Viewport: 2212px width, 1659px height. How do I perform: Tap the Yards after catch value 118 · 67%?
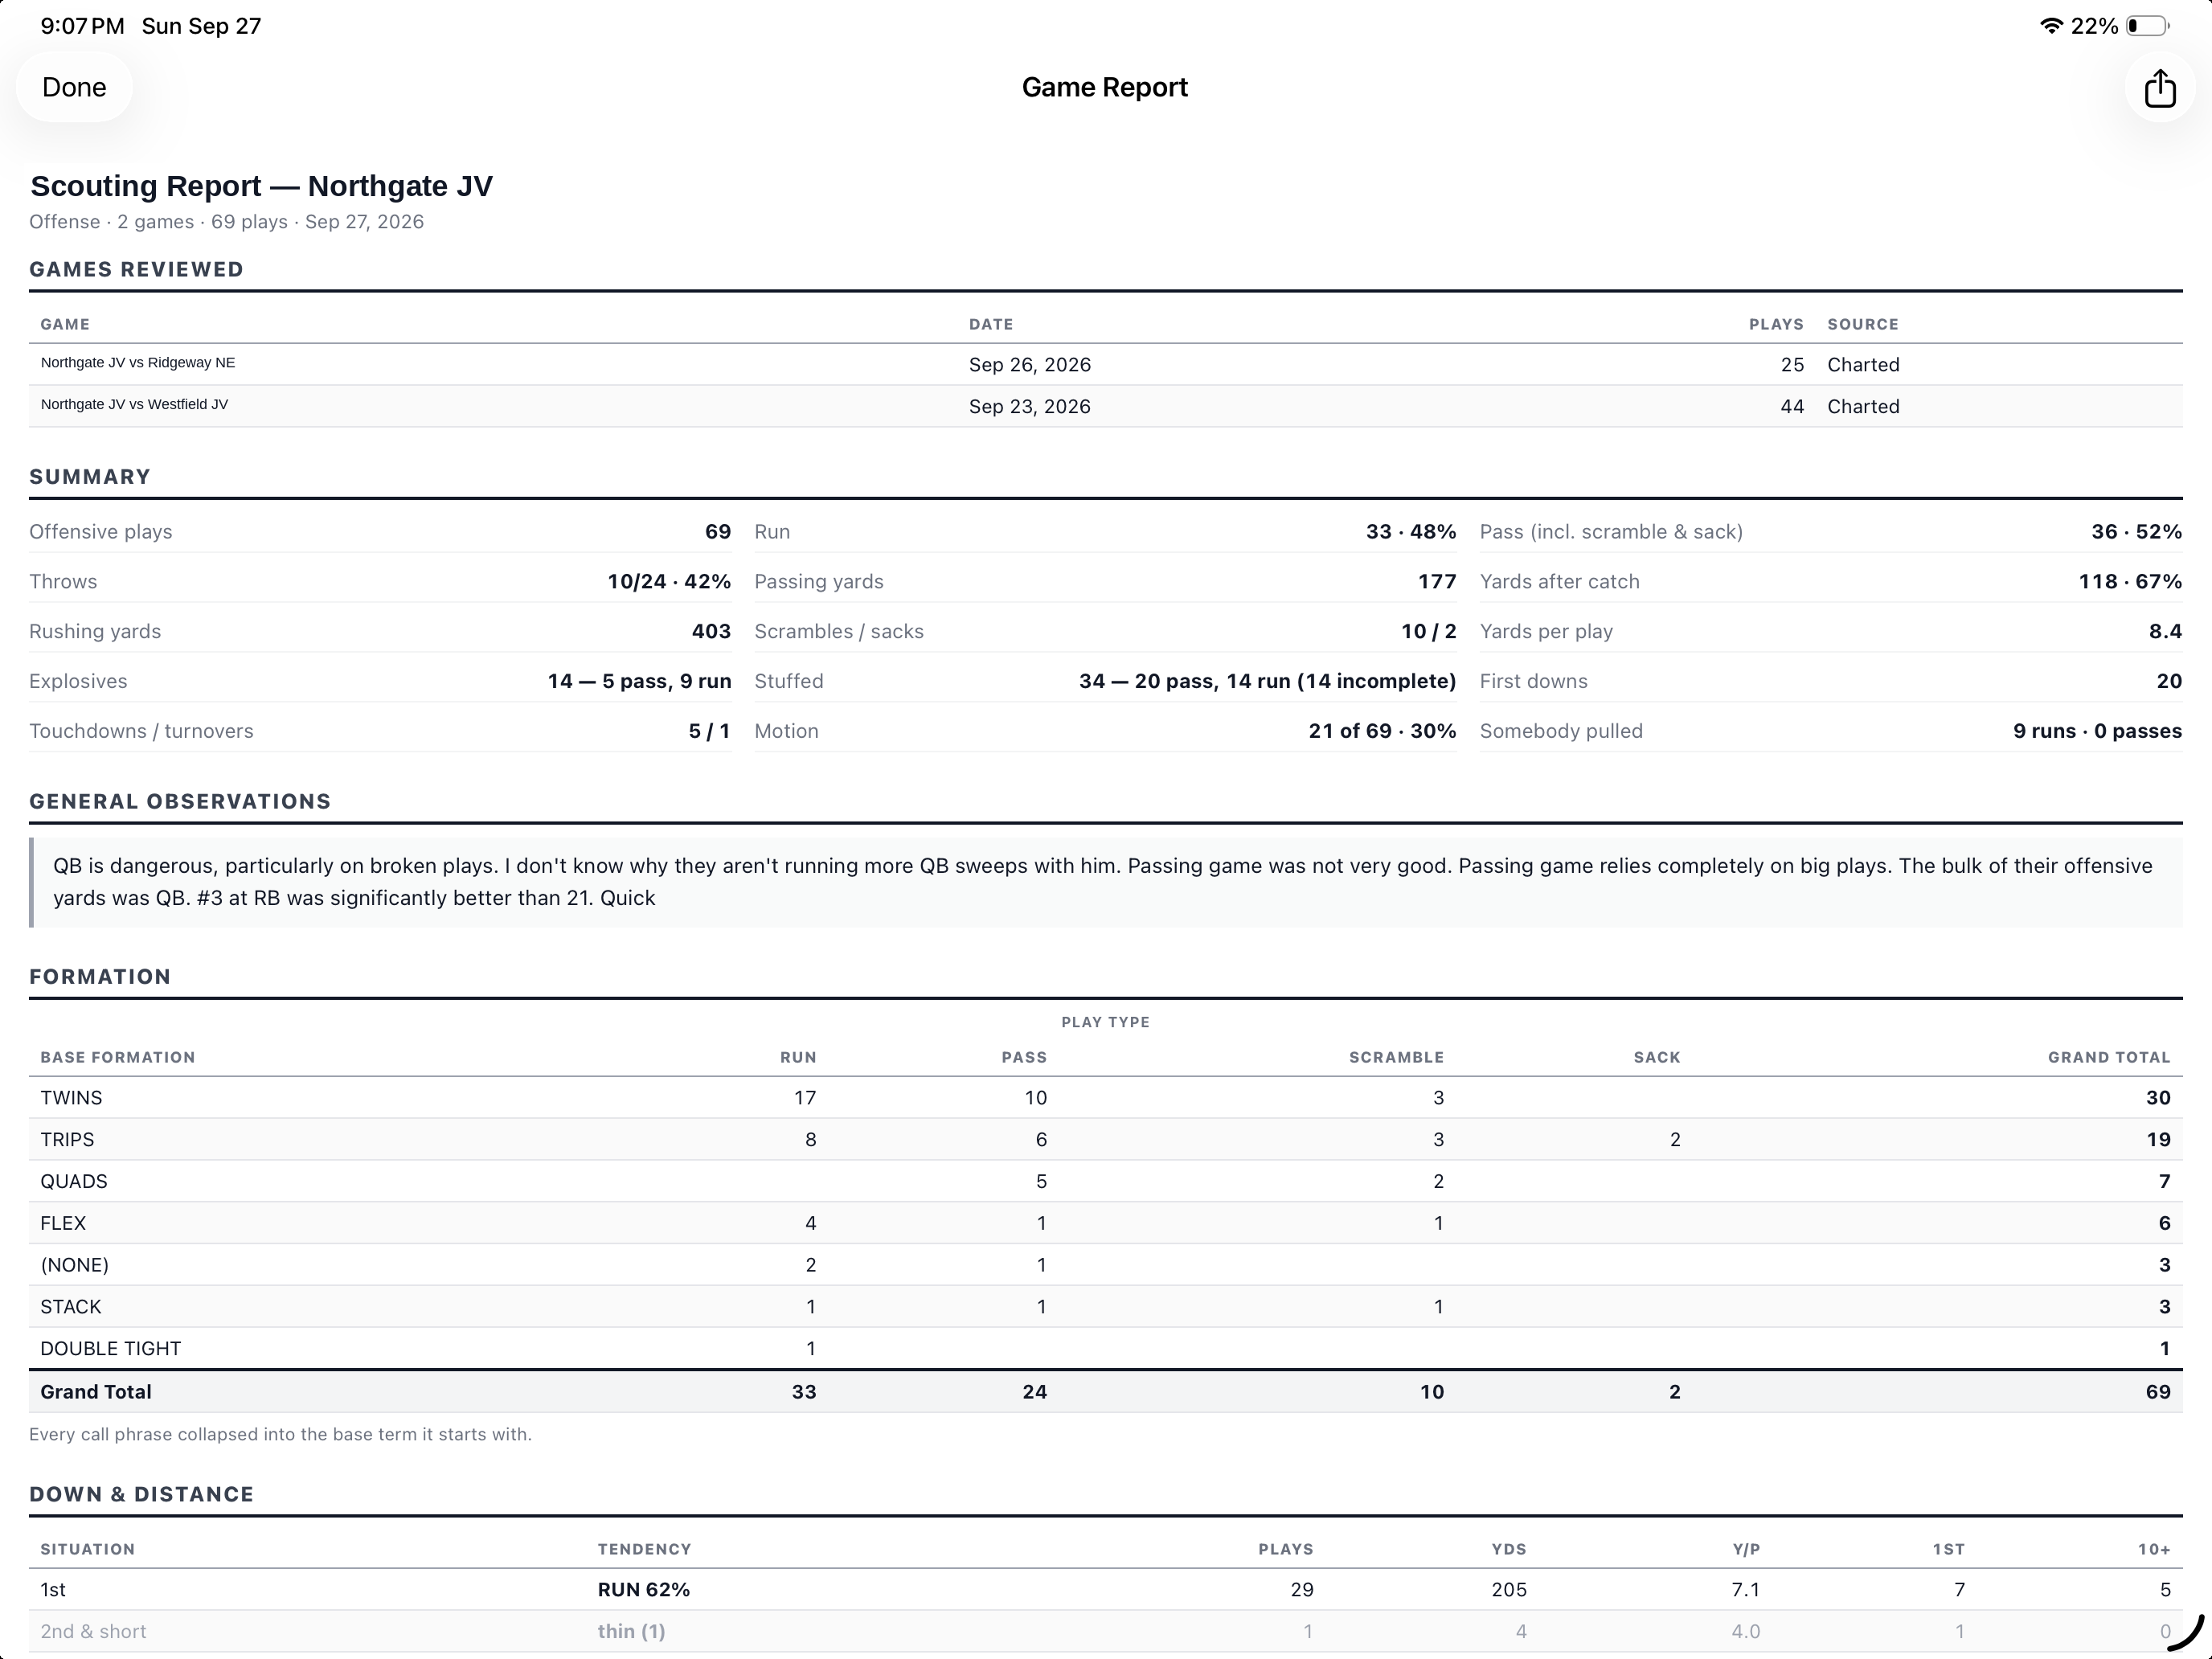point(2130,581)
